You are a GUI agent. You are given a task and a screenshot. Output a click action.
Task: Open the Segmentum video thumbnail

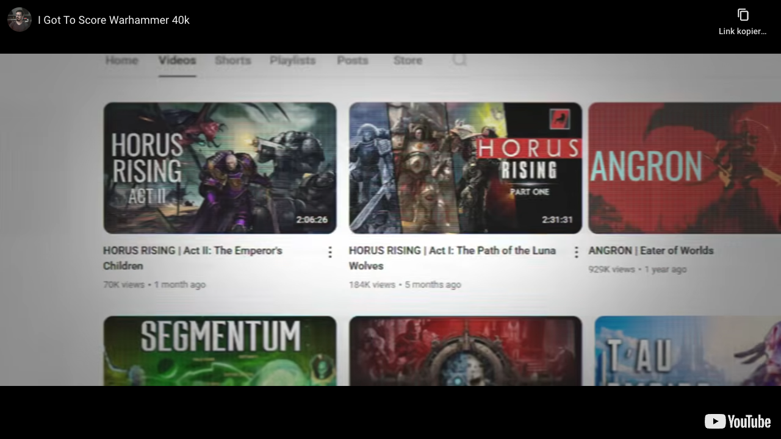[x=220, y=351]
